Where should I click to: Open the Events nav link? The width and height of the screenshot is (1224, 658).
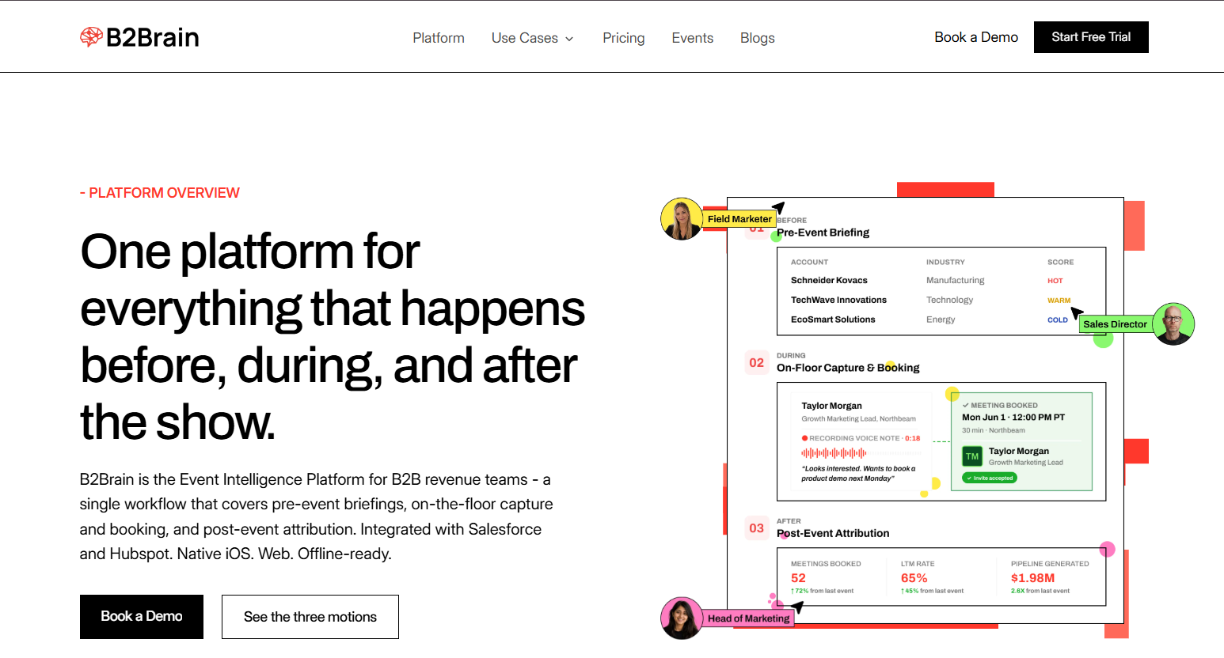(x=692, y=38)
